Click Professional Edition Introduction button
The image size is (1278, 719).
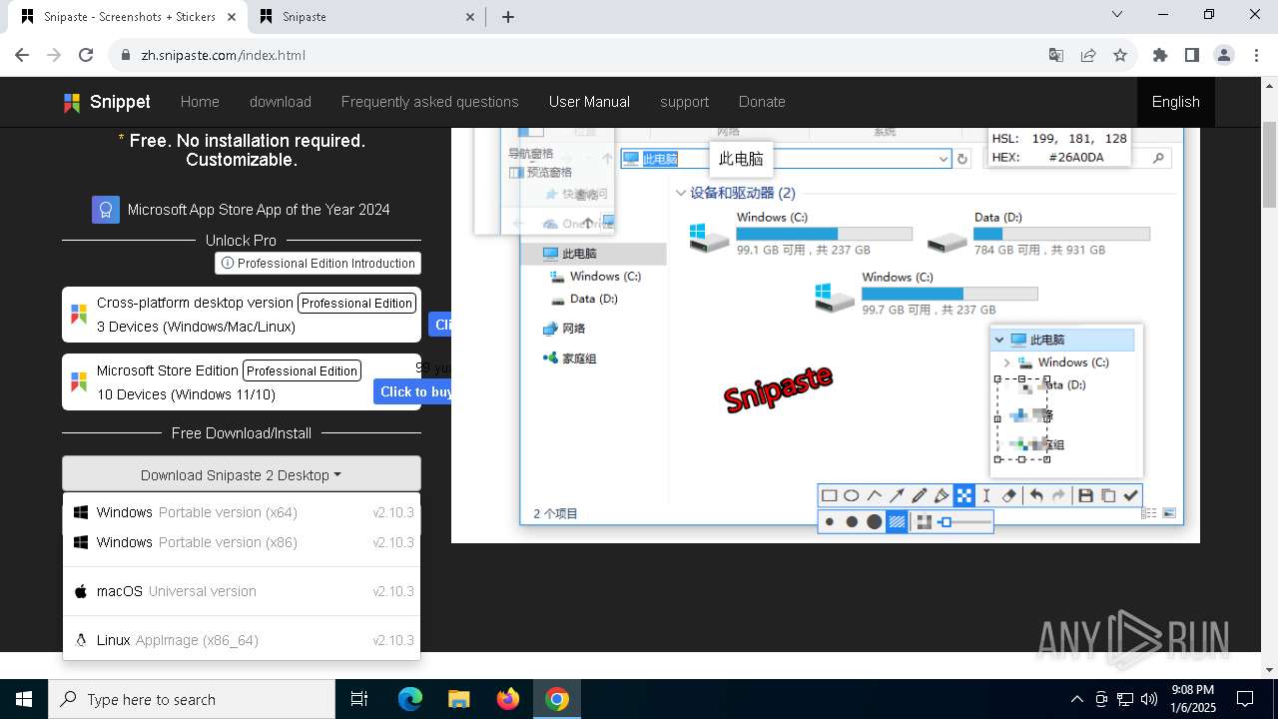[318, 264]
